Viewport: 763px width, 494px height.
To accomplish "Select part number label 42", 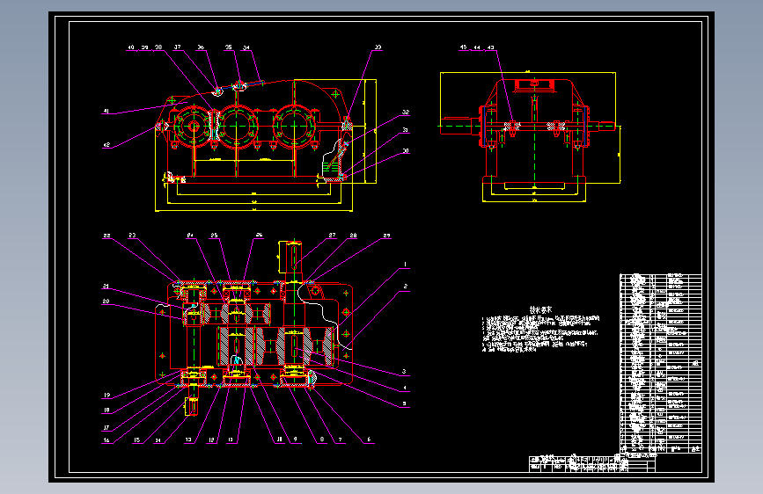I will pyautogui.click(x=106, y=145).
